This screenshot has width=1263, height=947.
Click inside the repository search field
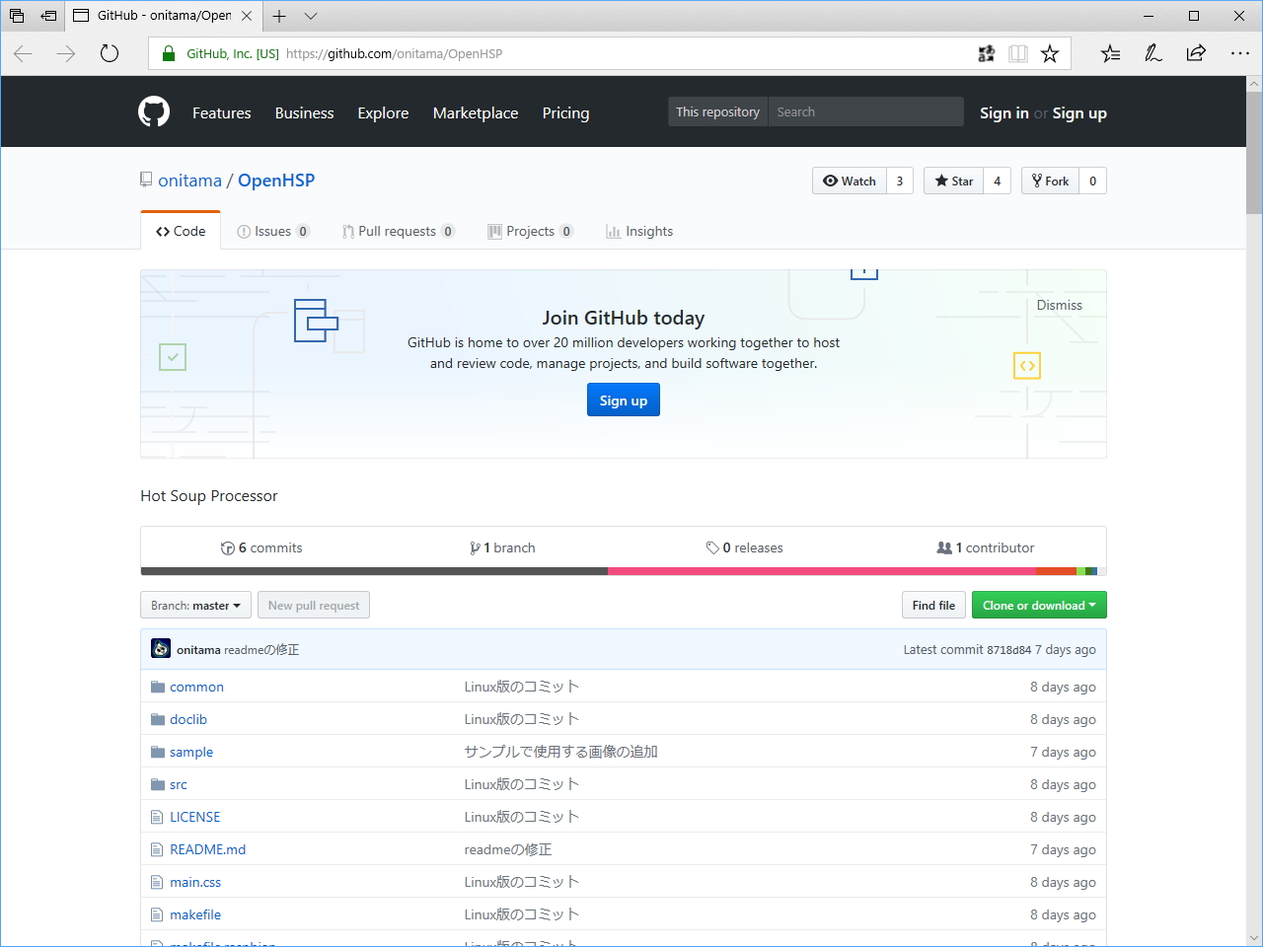pos(864,111)
